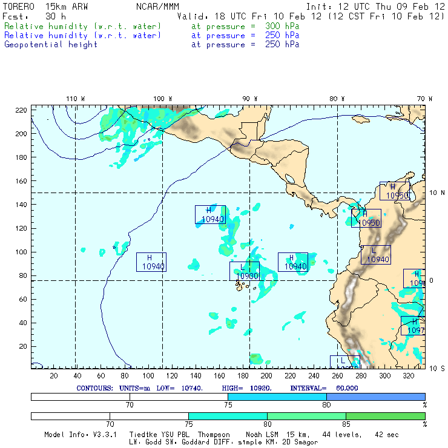Click the "320" tick label on x-axis

click(x=409, y=376)
